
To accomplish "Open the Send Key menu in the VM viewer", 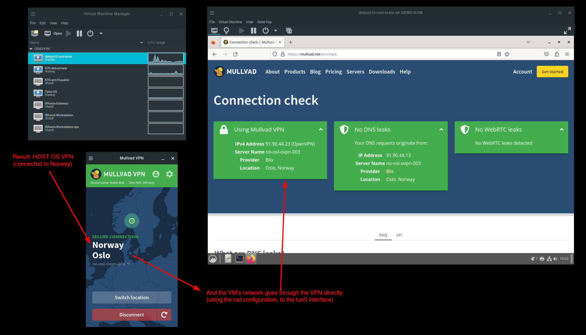I will tap(264, 22).
